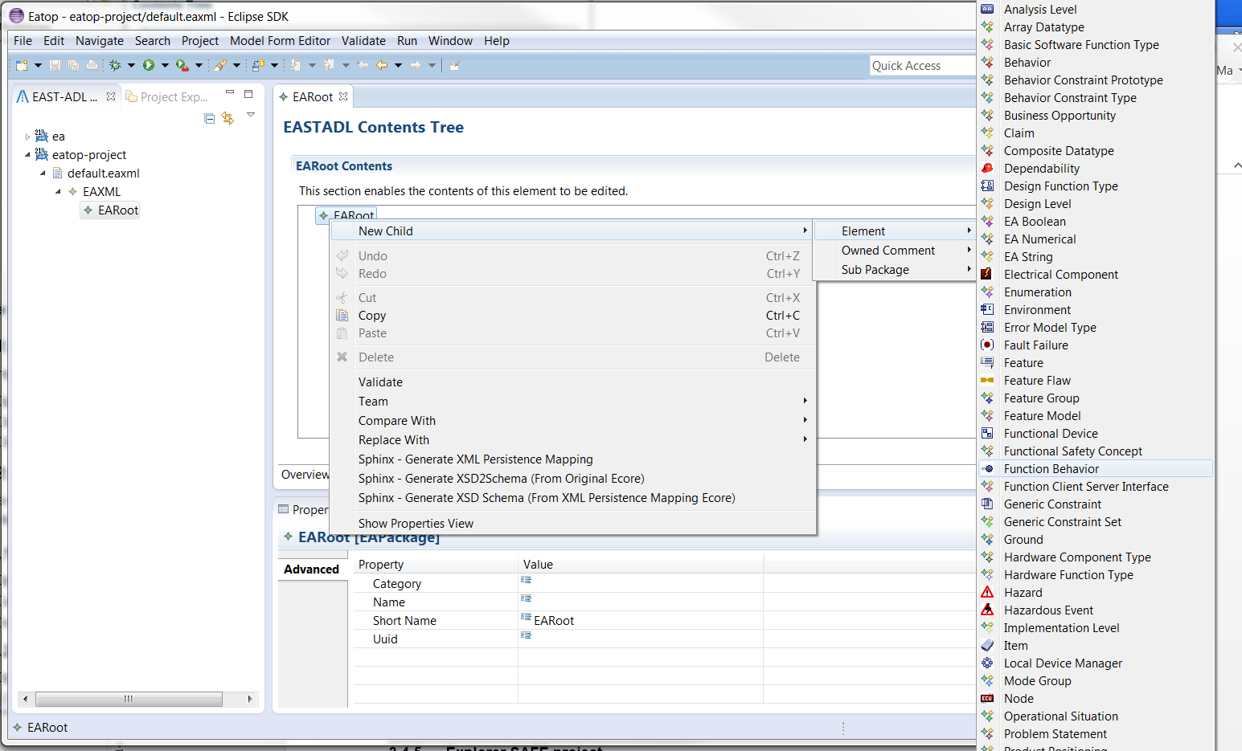Click the Save All toolbar icon

tap(73, 65)
